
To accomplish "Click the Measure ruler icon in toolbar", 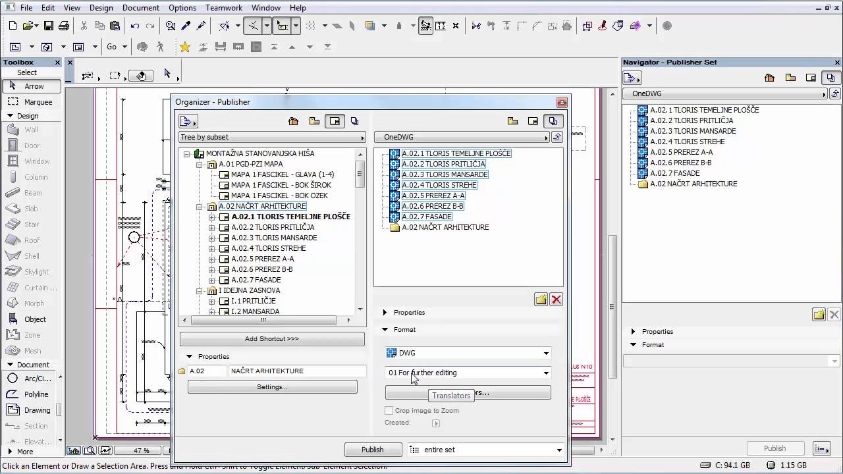I will [x=441, y=26].
